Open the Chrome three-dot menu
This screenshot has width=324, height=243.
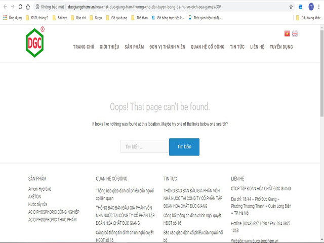coord(319,7)
